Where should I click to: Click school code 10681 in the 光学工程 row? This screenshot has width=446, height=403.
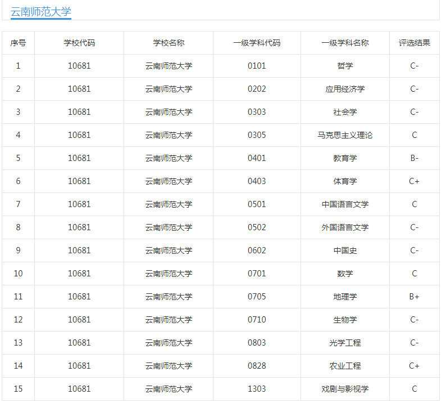(x=79, y=343)
